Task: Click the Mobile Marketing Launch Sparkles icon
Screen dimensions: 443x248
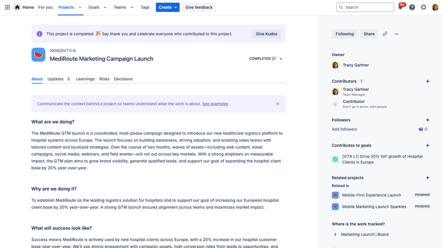Action: pyautogui.click(x=335, y=207)
